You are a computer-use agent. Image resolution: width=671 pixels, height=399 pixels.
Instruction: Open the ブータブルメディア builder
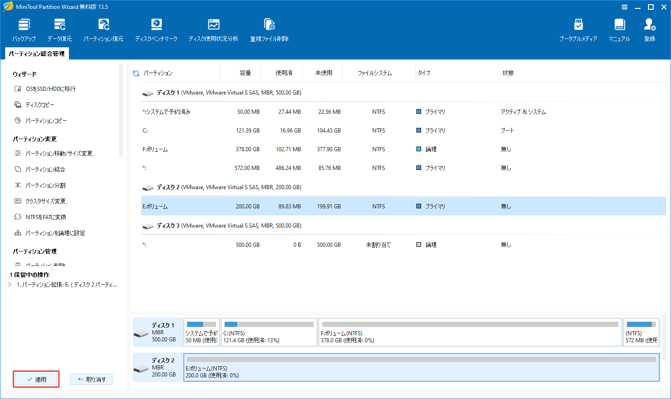pyautogui.click(x=579, y=28)
